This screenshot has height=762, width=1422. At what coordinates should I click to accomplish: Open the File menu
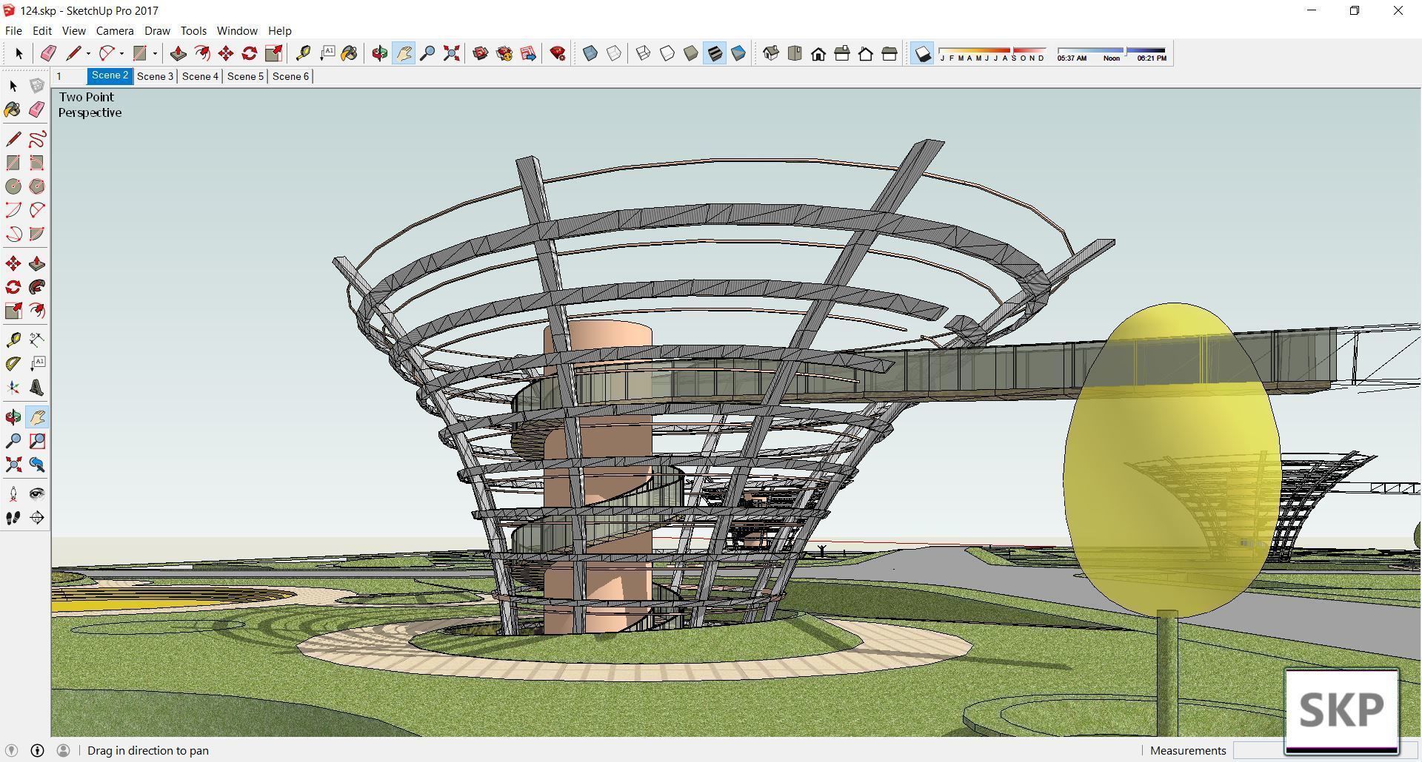(x=13, y=31)
